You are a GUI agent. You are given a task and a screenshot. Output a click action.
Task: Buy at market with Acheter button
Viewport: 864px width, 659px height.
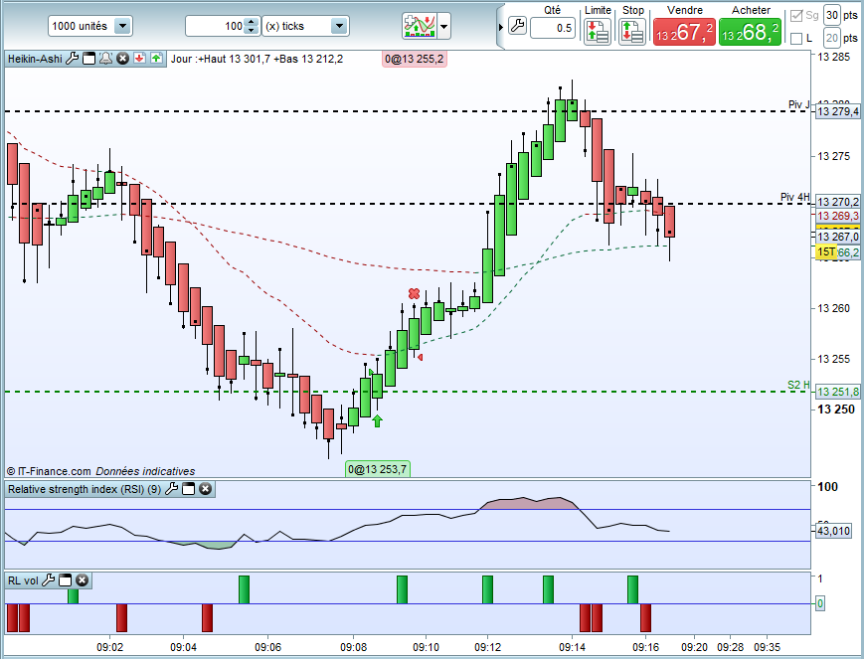(x=750, y=32)
